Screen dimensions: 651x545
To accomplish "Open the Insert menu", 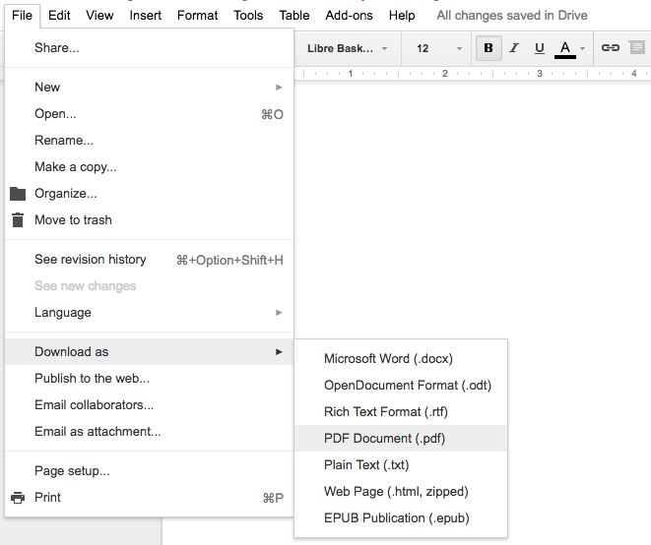I will tap(146, 16).
